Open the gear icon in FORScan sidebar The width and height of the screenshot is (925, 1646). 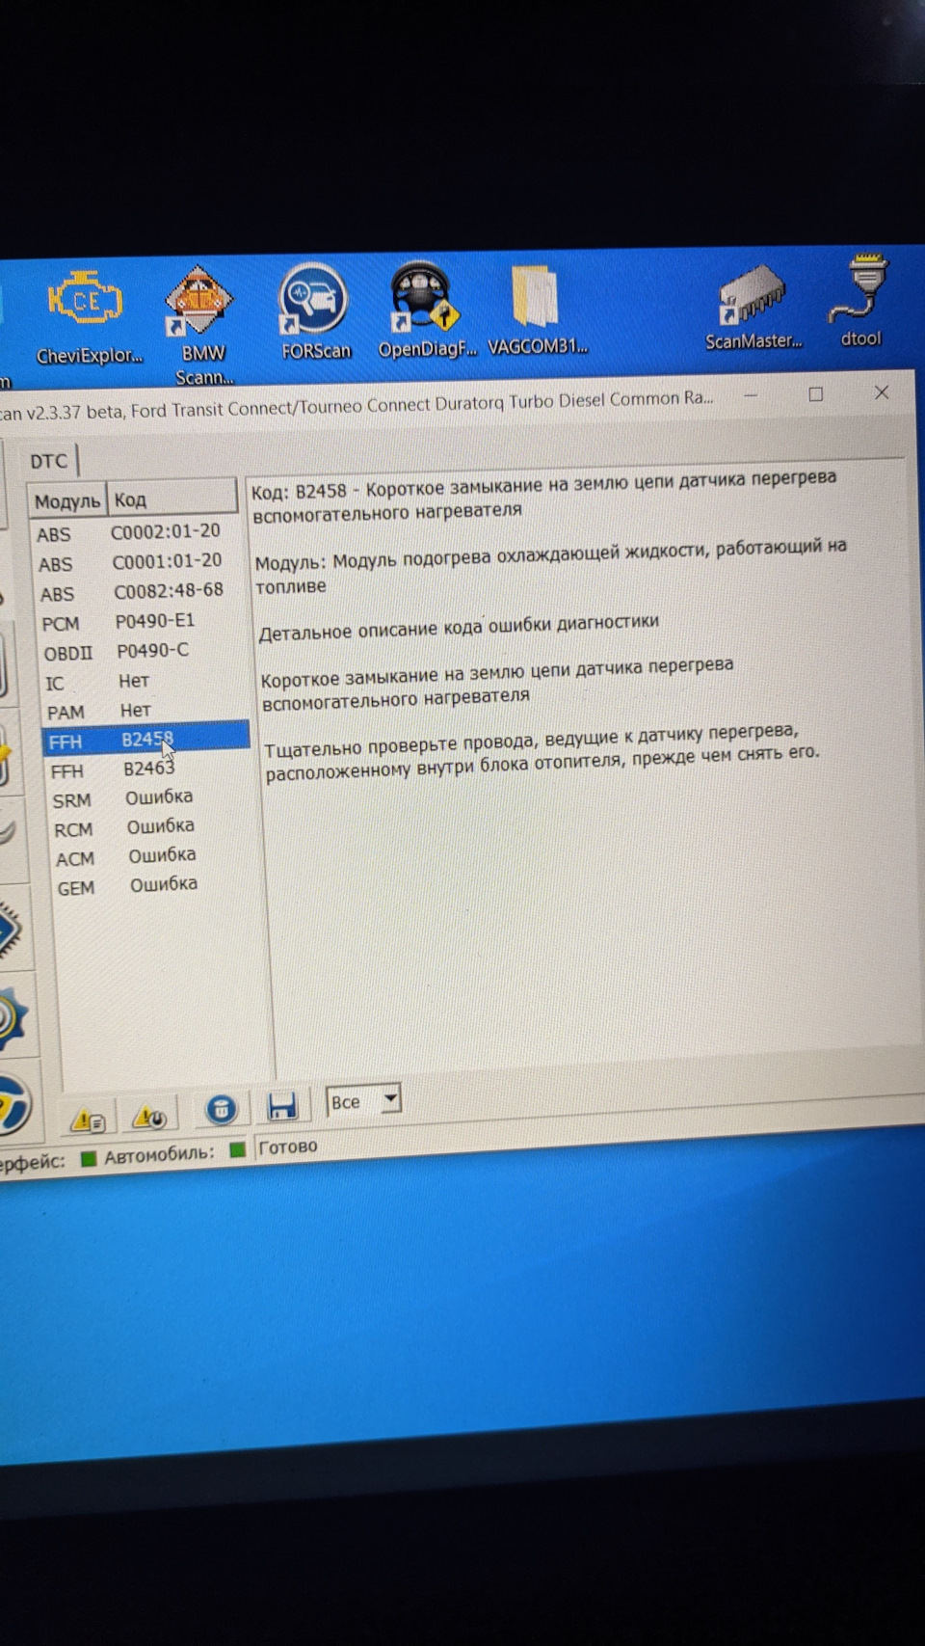pos(12,1018)
